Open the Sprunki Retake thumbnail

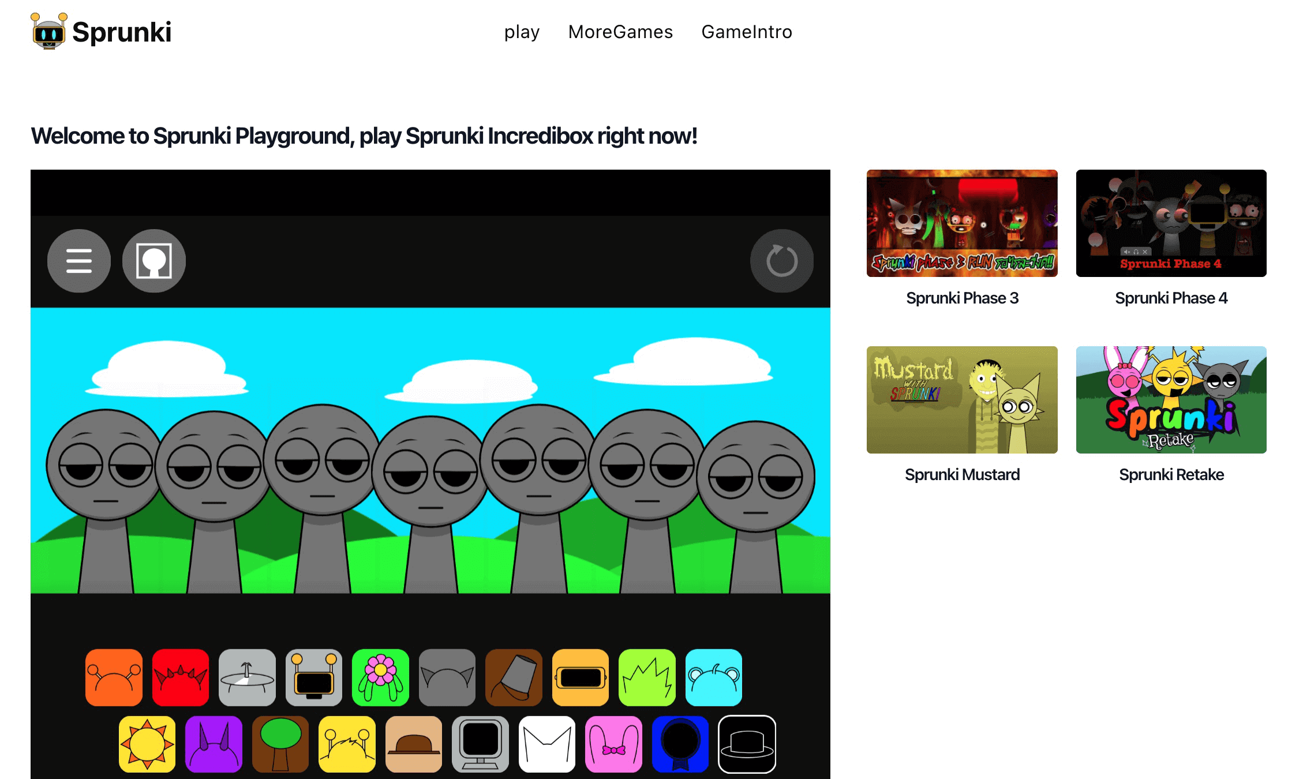click(1171, 400)
